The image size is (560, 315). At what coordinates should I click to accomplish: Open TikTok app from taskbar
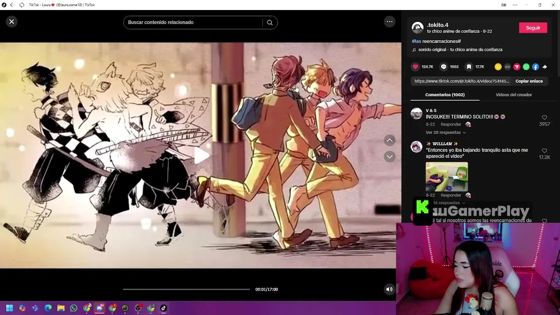(164, 308)
